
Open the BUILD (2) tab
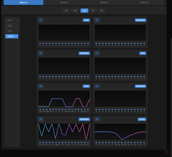coord(64,3)
